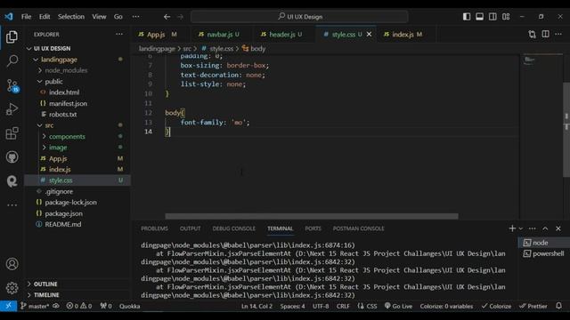Collapse the landingpage folder

36,60
